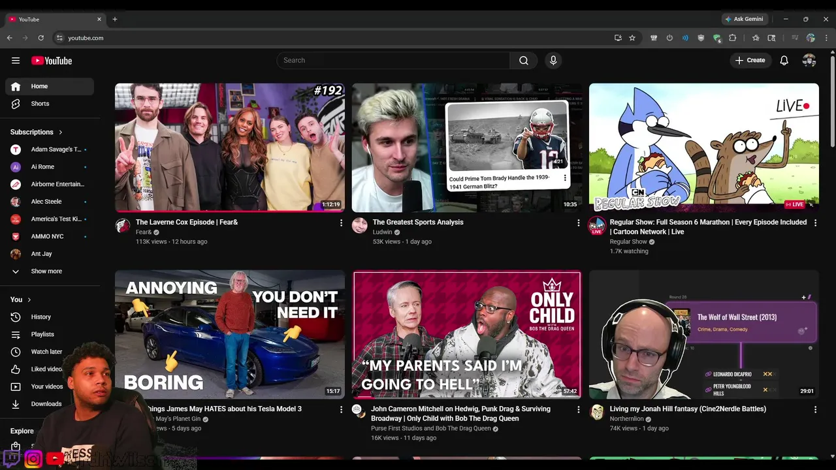This screenshot has height=470, width=836.
Task: Open The Greatest Sports Analysis thumbnail
Action: point(467,148)
